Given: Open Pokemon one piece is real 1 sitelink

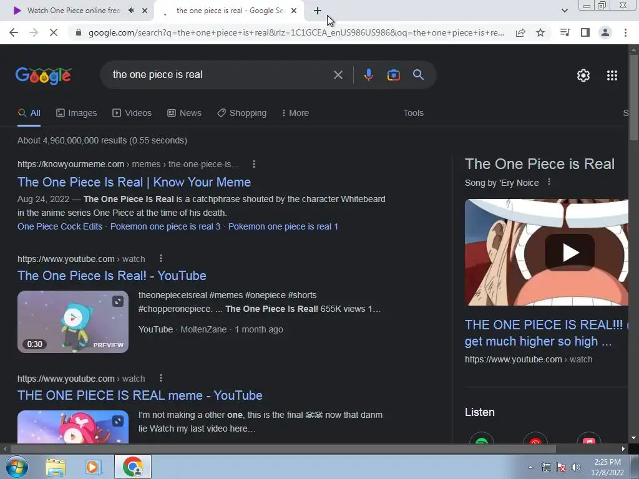Looking at the screenshot, I should pos(283,226).
